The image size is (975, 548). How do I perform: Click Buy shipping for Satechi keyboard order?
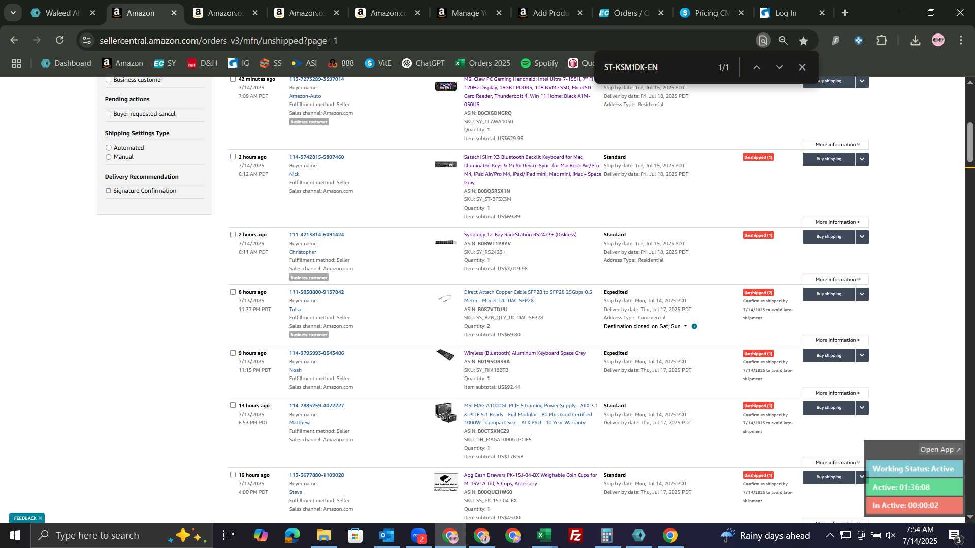(829, 159)
